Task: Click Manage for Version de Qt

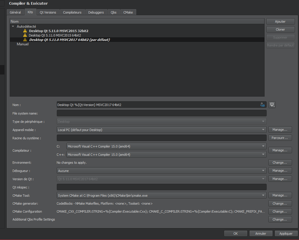Action: [x=280, y=179]
